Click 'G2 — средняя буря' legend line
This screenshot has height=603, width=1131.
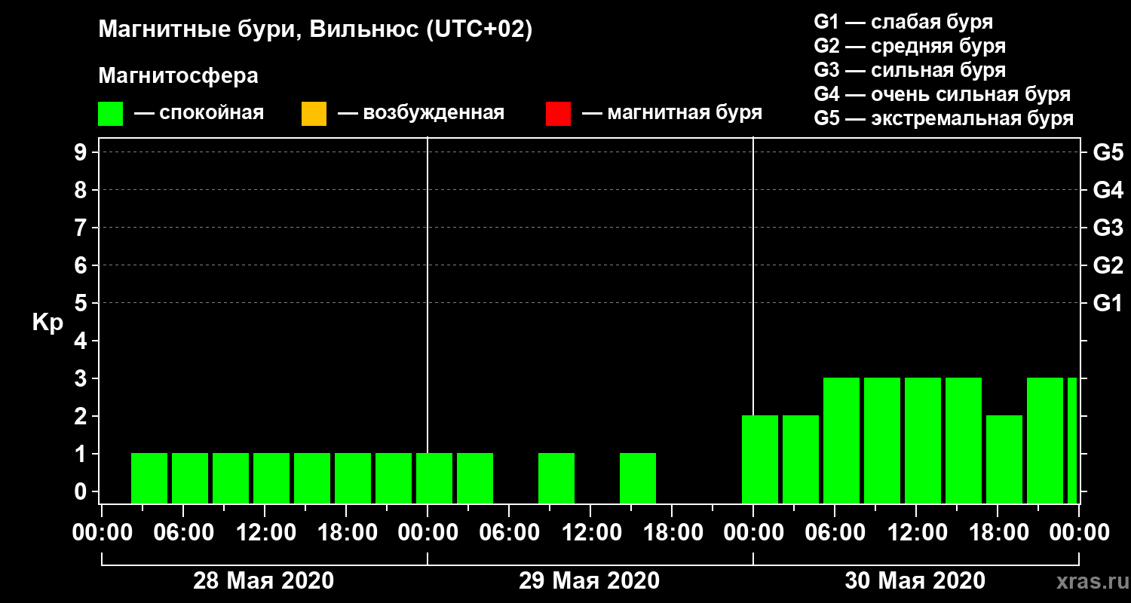pos(909,46)
